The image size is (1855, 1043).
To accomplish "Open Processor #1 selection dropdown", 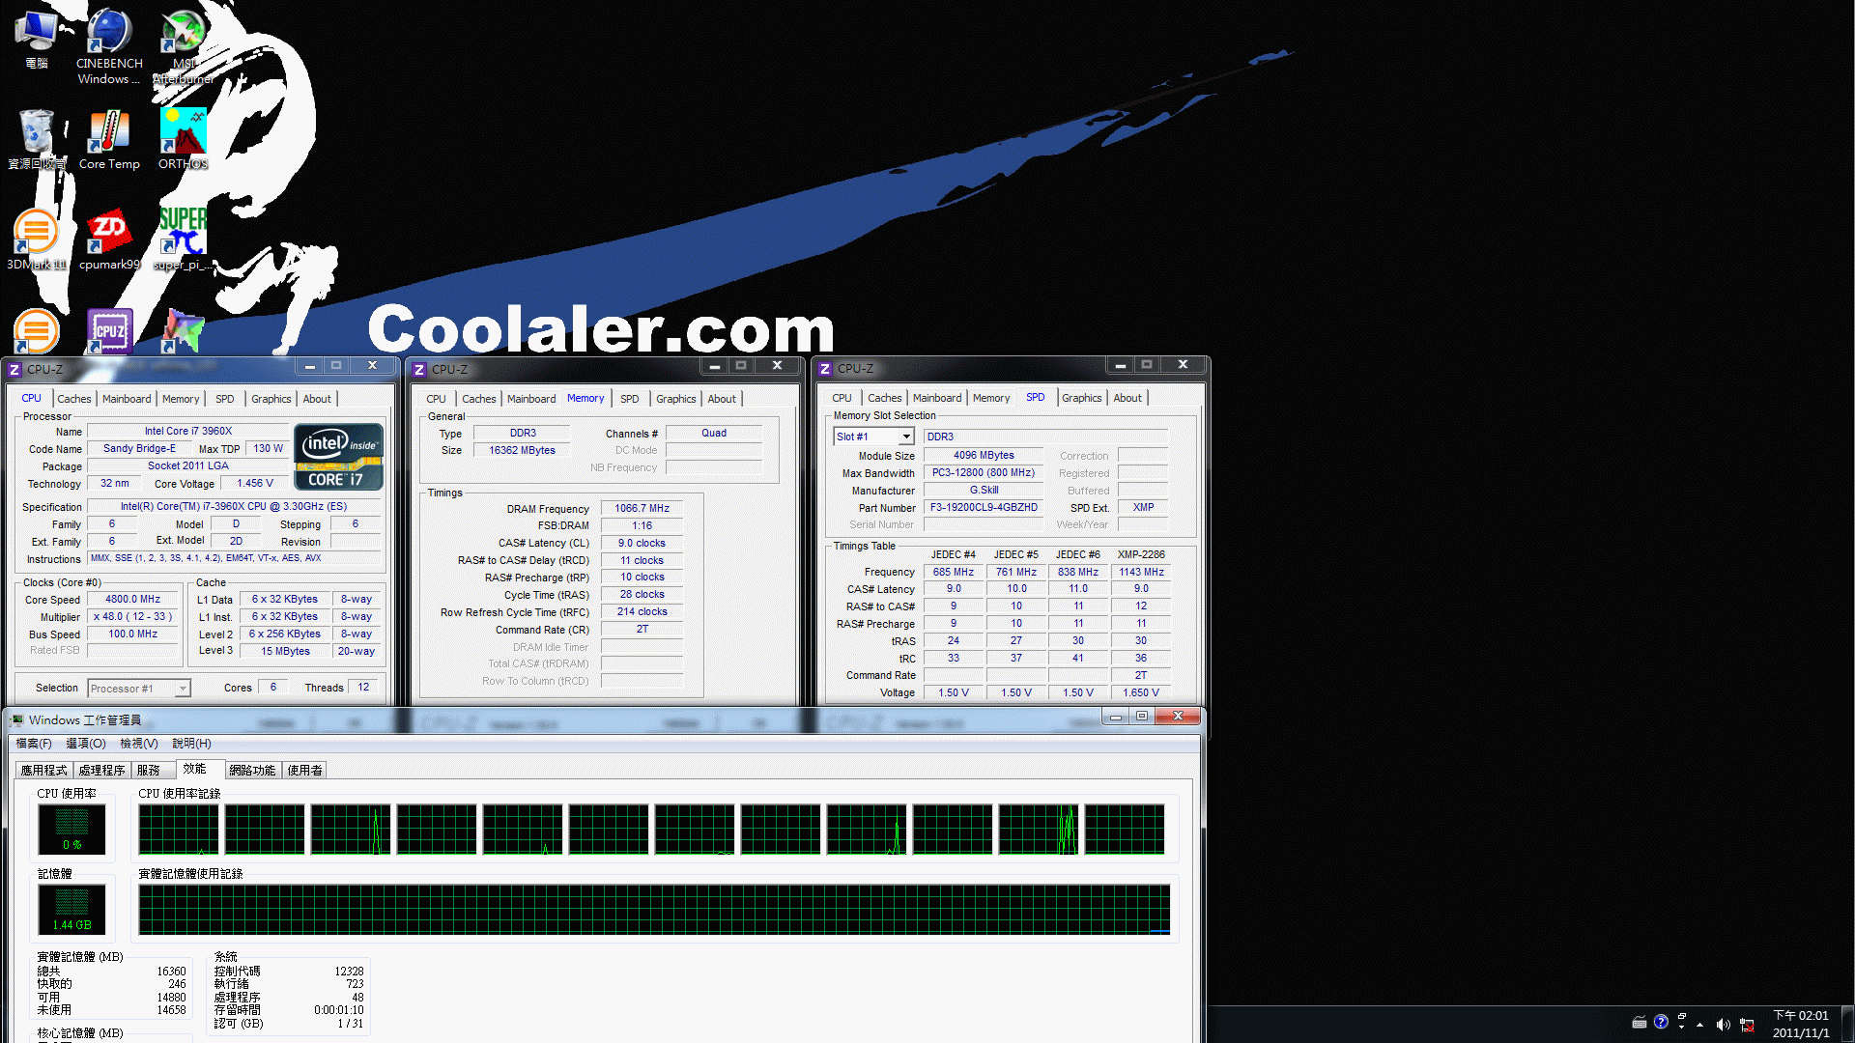I will (139, 689).
